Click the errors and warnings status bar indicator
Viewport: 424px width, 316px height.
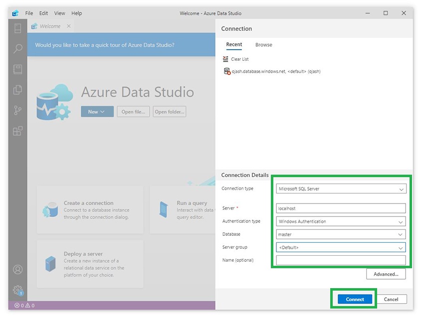(24, 306)
